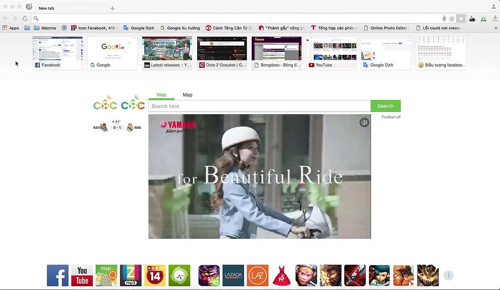
Task: Open the Kenh 14 shortcut tile
Action: click(155, 275)
